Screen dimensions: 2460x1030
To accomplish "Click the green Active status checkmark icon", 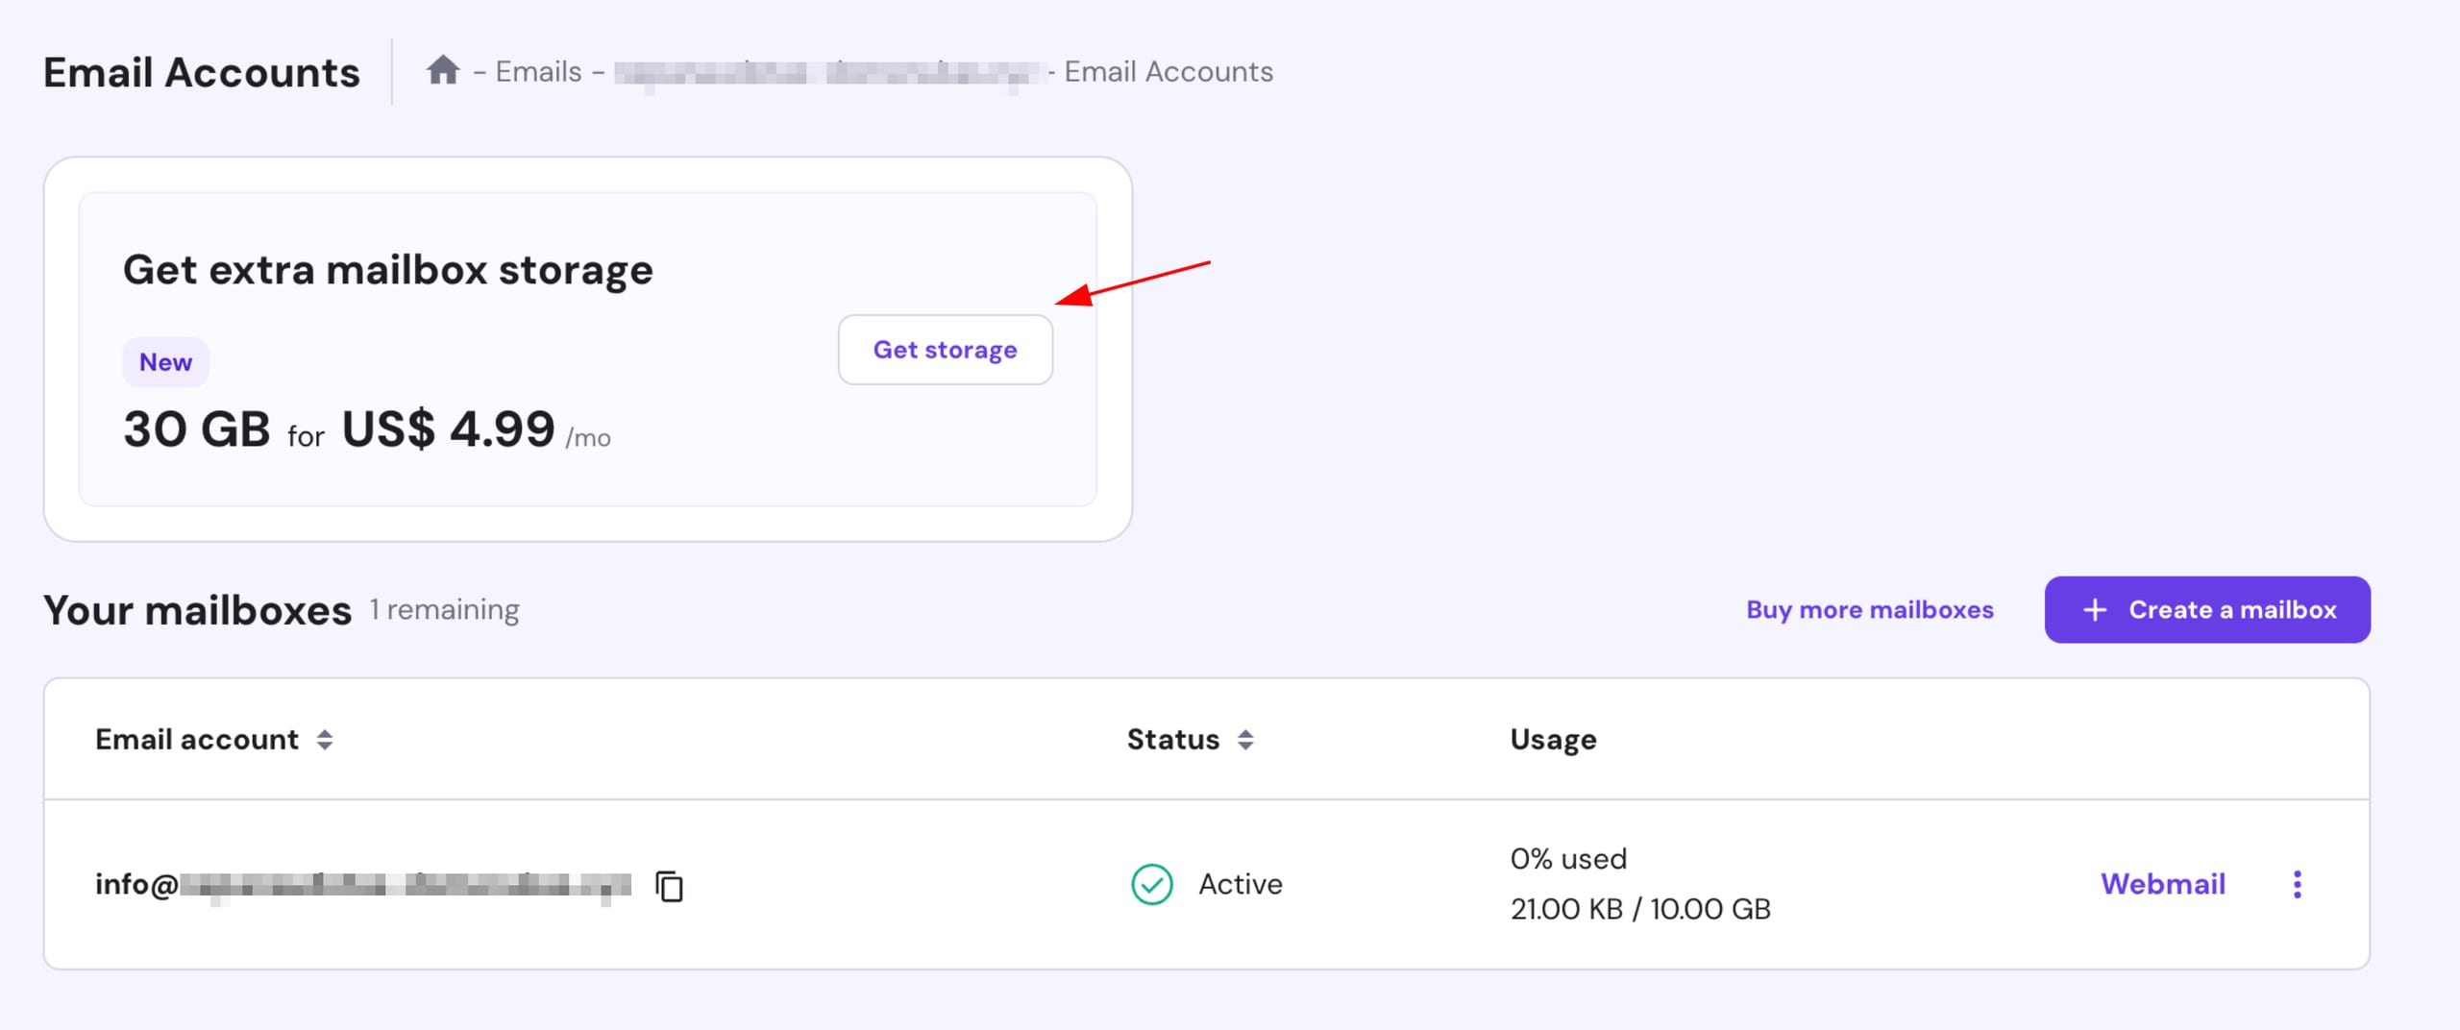I will click(x=1151, y=884).
